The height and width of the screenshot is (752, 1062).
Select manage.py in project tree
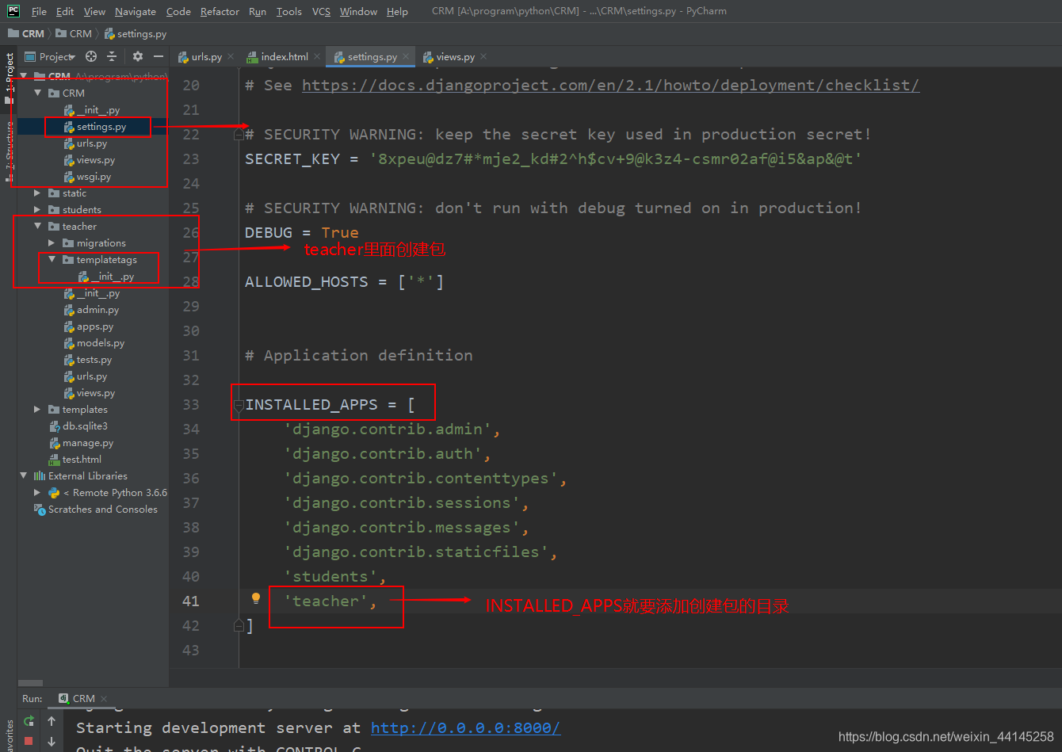tap(87, 442)
